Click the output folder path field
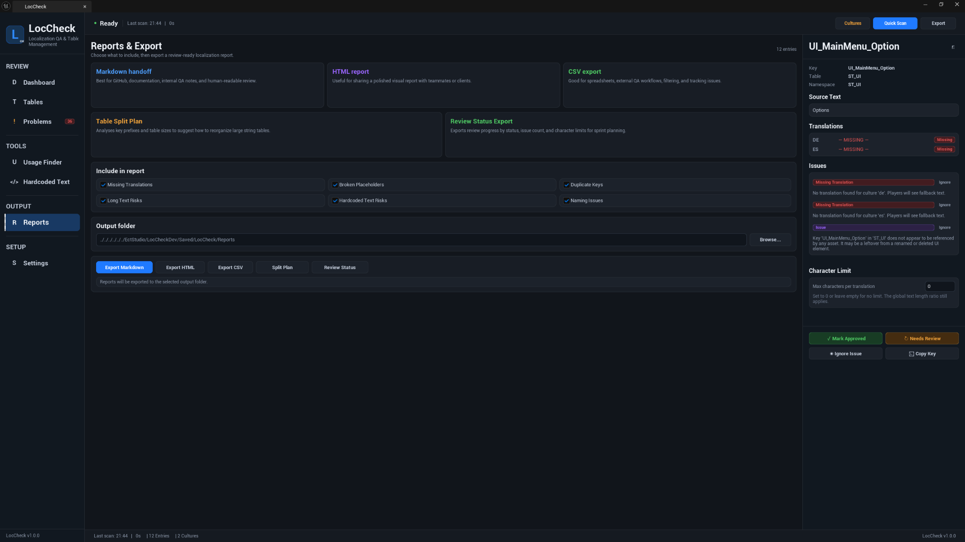The height and width of the screenshot is (542, 965). pyautogui.click(x=421, y=239)
